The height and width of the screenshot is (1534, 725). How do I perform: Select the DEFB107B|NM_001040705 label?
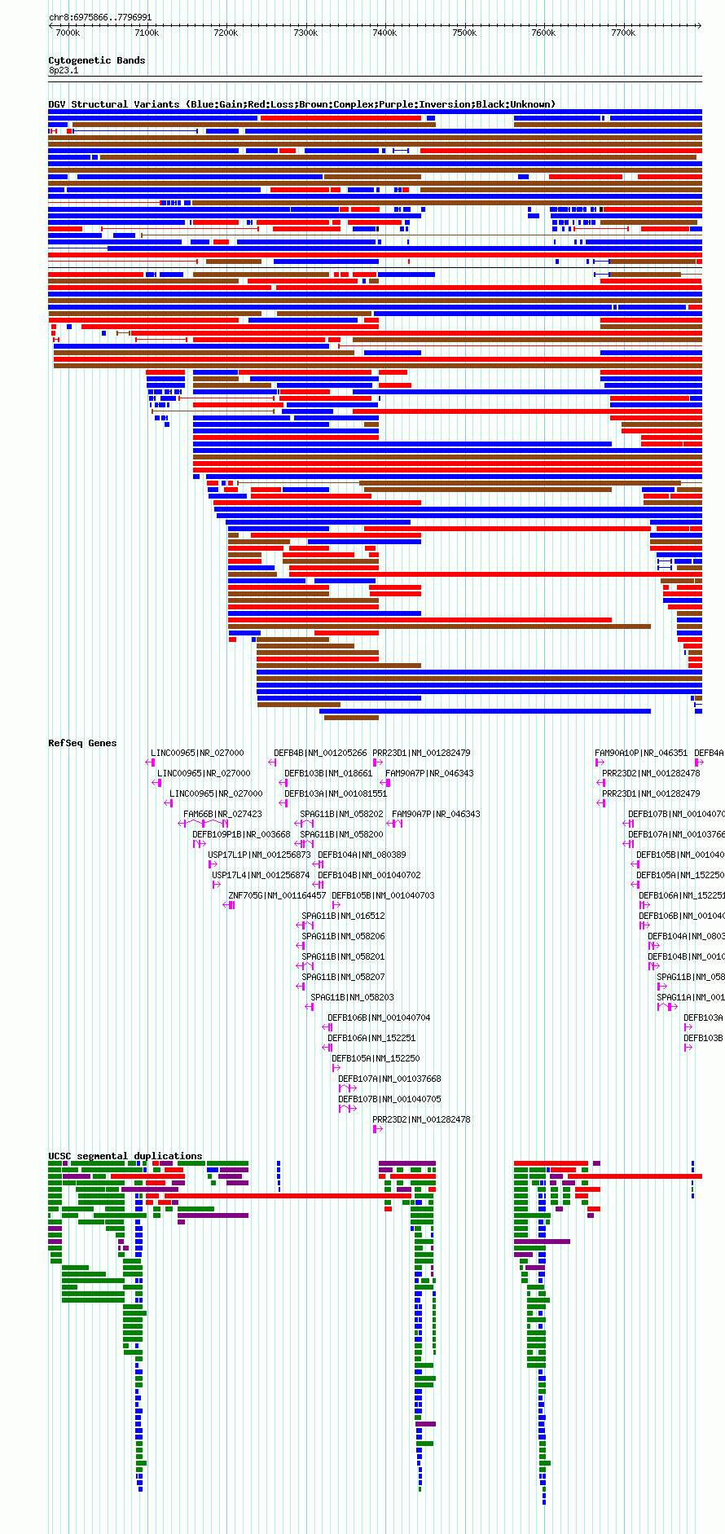coord(389,1099)
